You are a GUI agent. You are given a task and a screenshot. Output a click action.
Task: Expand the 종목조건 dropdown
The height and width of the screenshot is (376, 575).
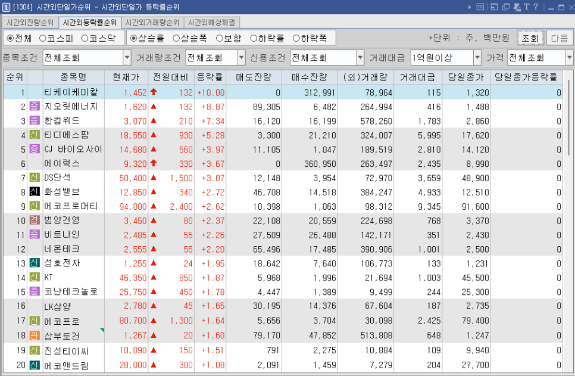[x=127, y=58]
